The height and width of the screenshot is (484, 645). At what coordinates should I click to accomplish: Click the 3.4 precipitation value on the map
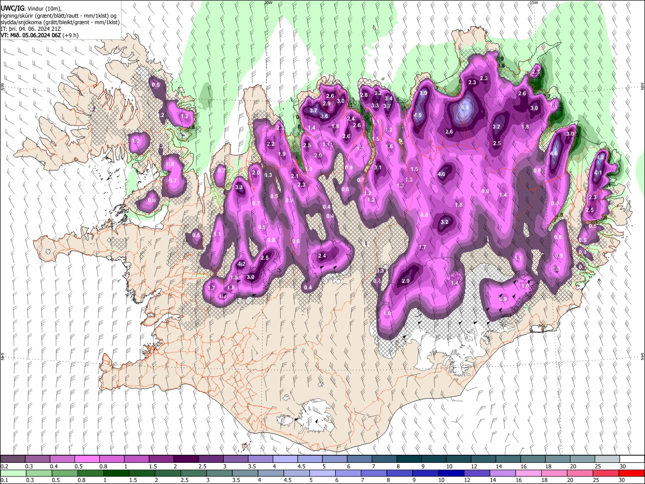click(x=389, y=98)
